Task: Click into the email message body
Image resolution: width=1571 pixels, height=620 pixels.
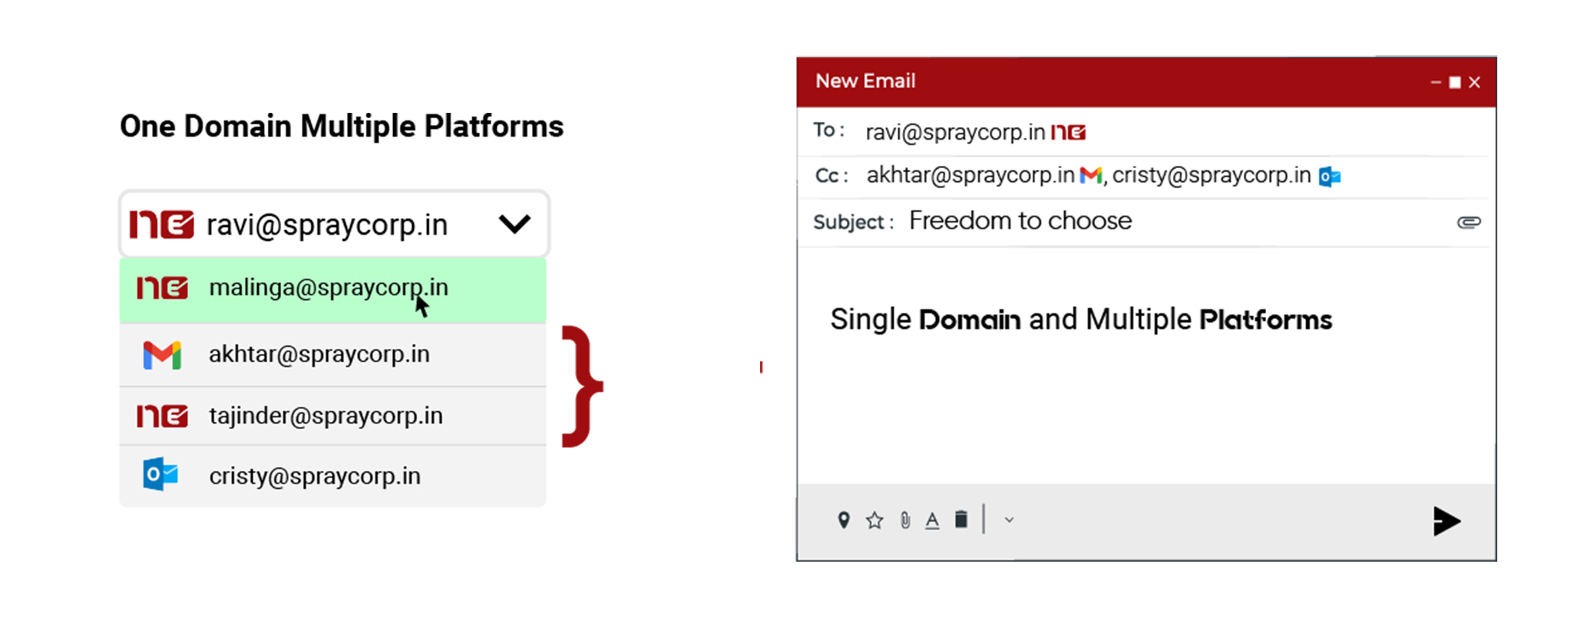Action: coord(1144,399)
